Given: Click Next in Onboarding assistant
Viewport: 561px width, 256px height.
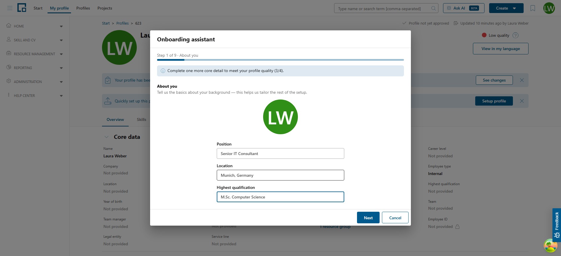Looking at the screenshot, I should tap(368, 218).
